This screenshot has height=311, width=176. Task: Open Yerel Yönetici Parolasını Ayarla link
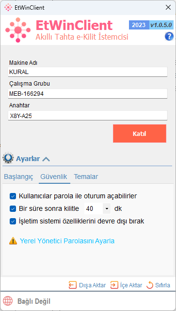67,241
